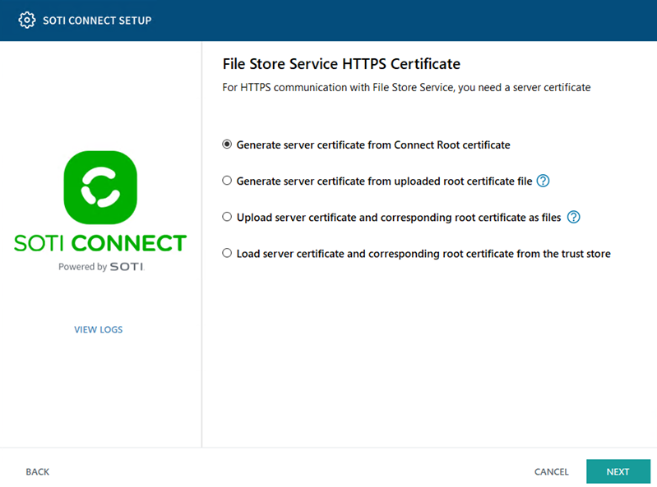Viewport: 657px width, 487px height.
Task: Click the 'For HTTPS communication' description text
Action: [406, 87]
